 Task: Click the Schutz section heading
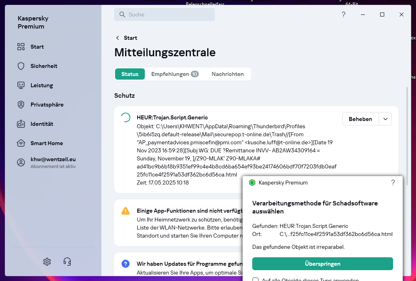click(x=124, y=95)
